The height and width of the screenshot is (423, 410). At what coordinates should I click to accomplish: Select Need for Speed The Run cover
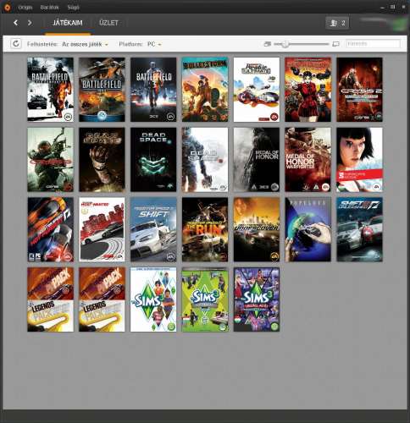(205, 229)
